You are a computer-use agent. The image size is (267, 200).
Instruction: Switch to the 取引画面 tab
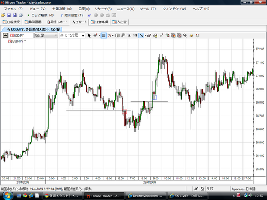click(33, 22)
